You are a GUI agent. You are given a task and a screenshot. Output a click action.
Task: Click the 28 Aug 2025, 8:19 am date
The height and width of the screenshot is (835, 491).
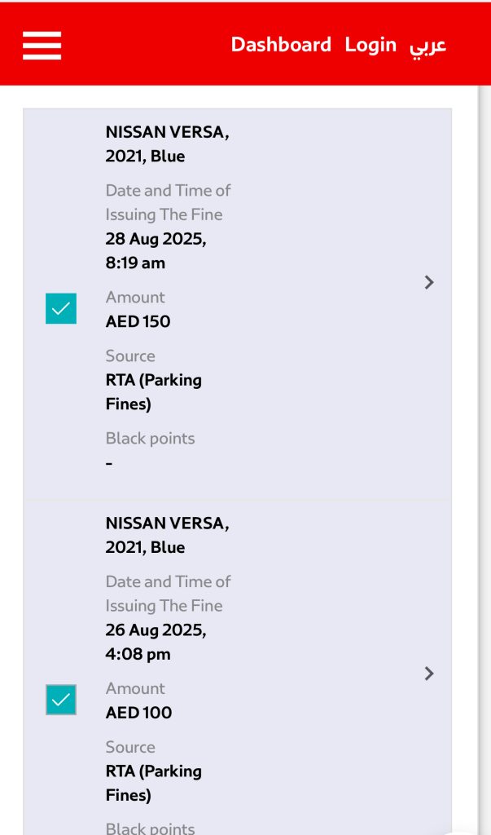(156, 251)
